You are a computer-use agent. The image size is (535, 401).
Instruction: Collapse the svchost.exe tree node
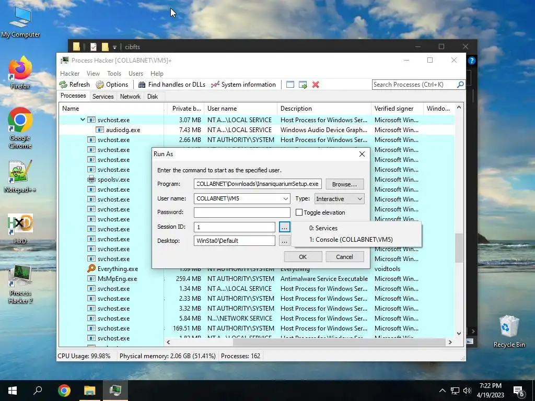pos(83,120)
